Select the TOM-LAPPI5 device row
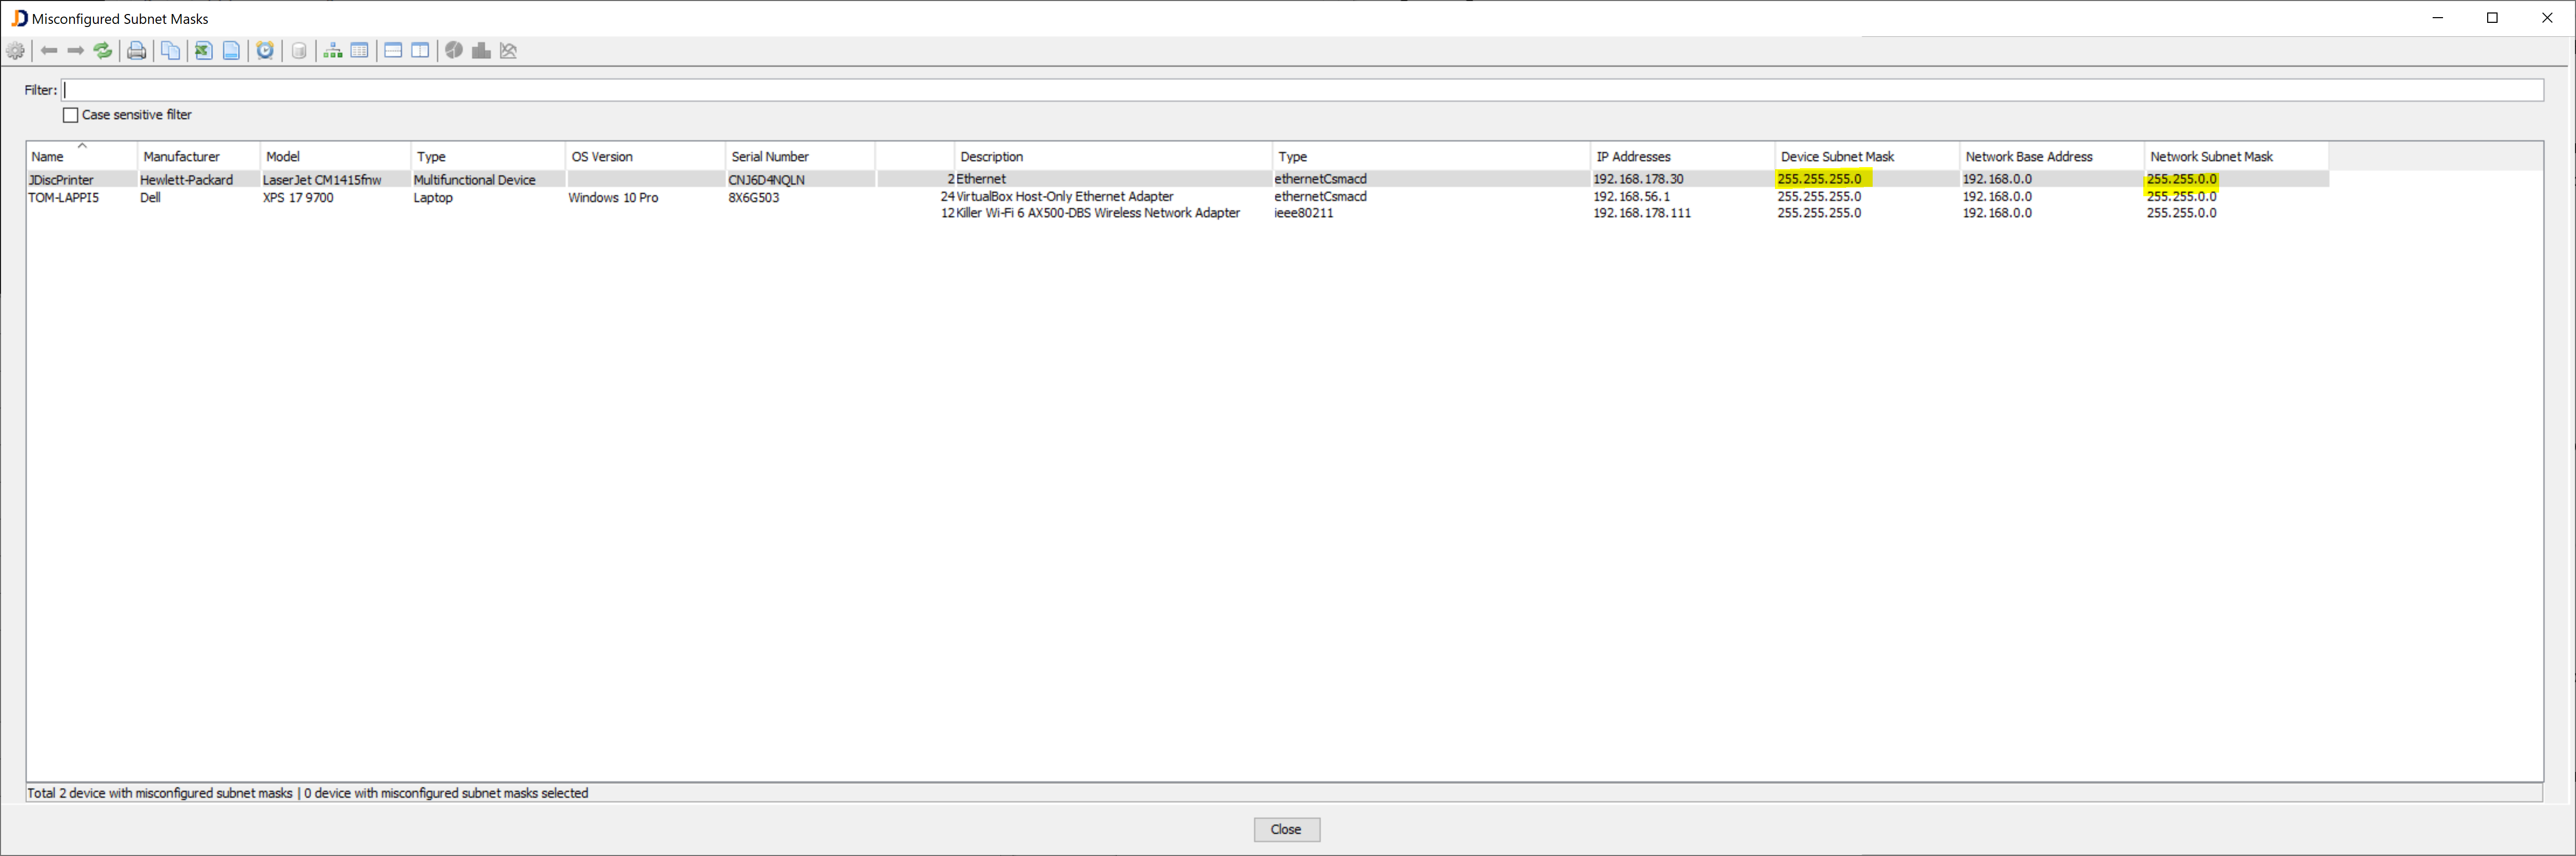This screenshot has width=2576, height=856. coord(64,198)
